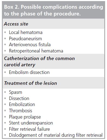107x140 pixels.
Task: Select the Embolization entry
Action: pos(22,104)
